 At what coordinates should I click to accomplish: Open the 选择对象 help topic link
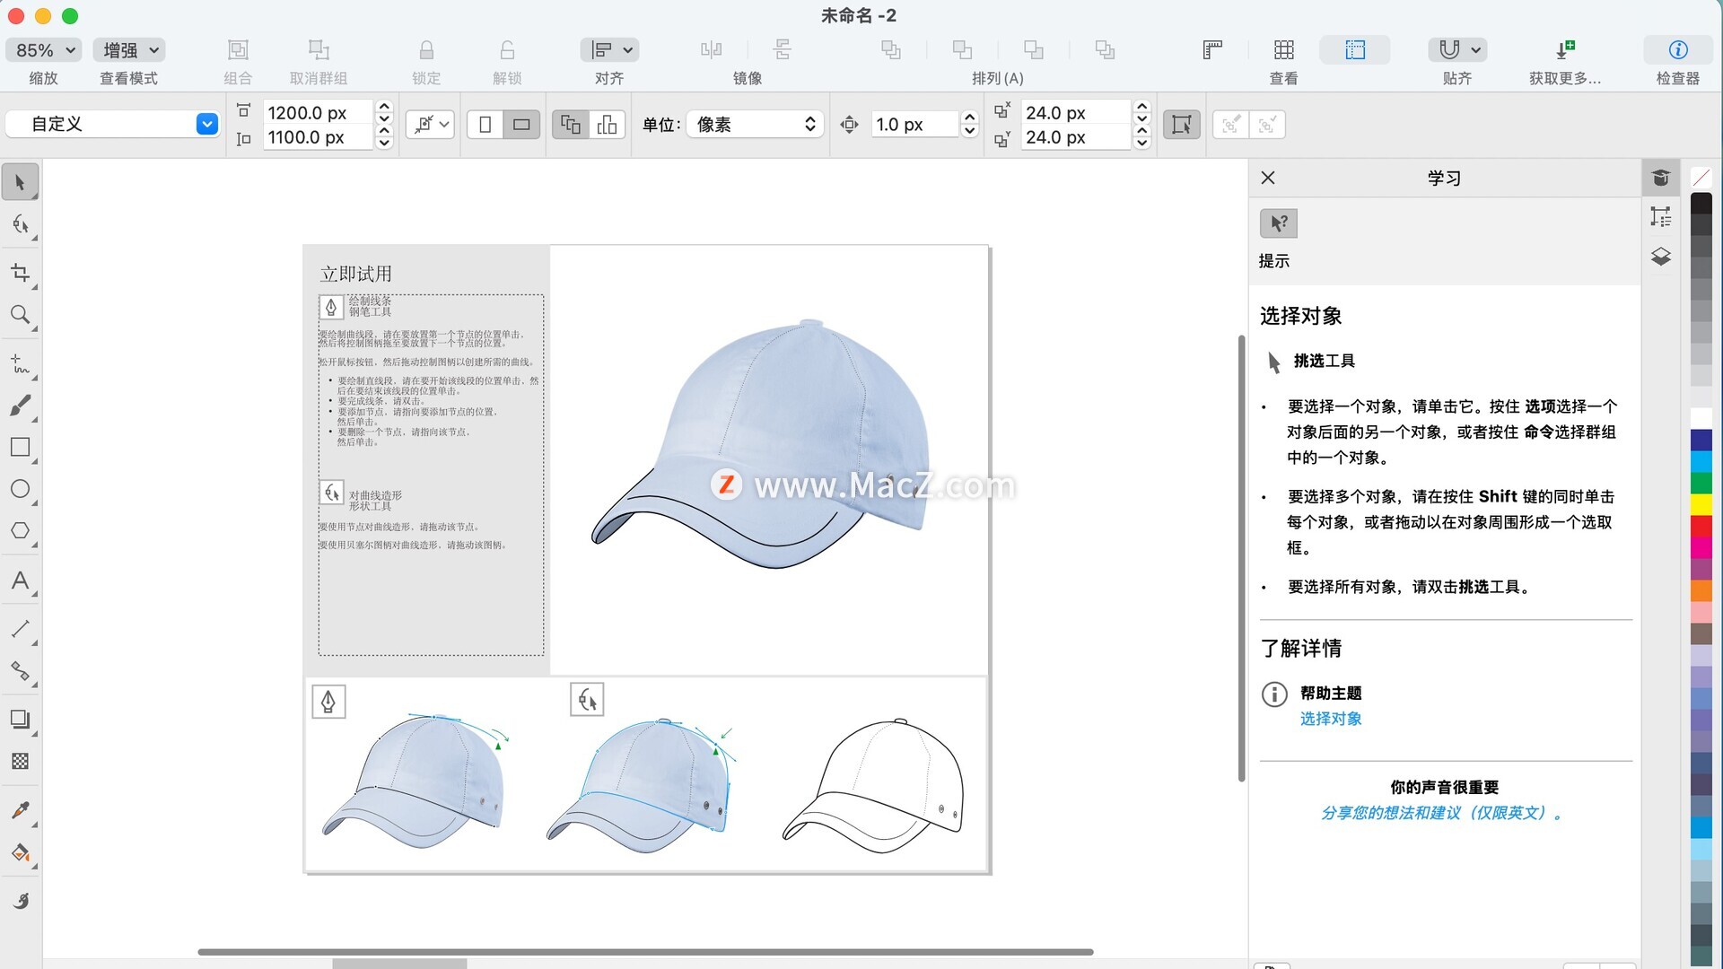1331,719
